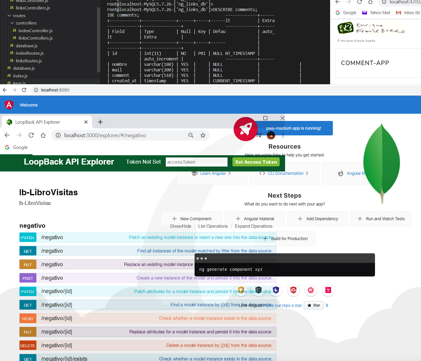The height and width of the screenshot is (361, 421).
Task: Click Welcome in the Angular toolbar
Action: (x=29, y=105)
